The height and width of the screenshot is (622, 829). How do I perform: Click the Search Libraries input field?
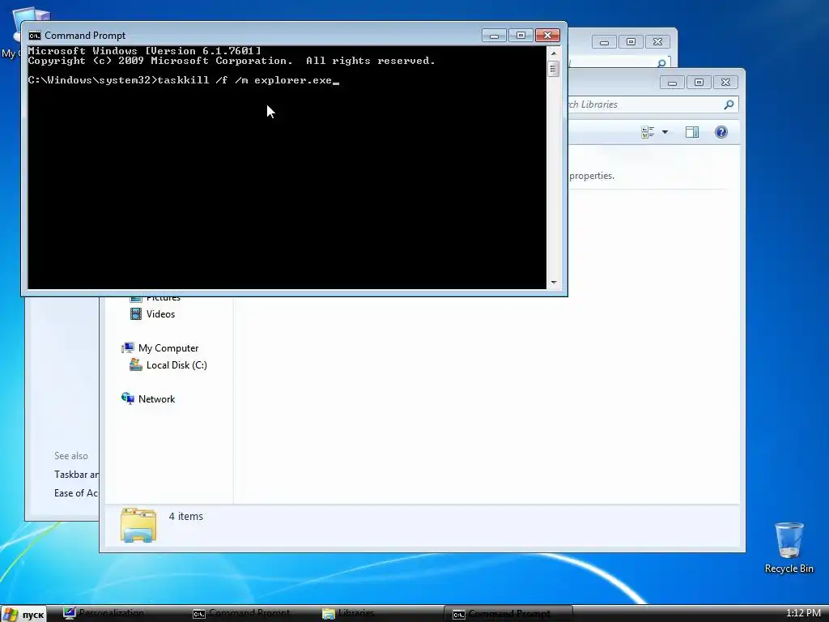pyautogui.click(x=653, y=104)
